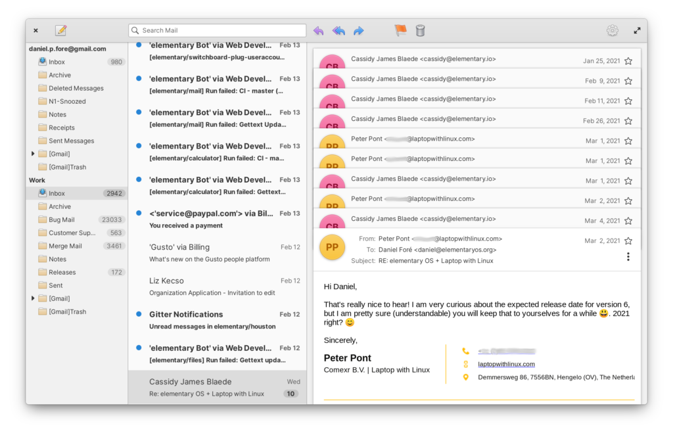
Task: Click the Reply arrow icon
Action: (319, 30)
